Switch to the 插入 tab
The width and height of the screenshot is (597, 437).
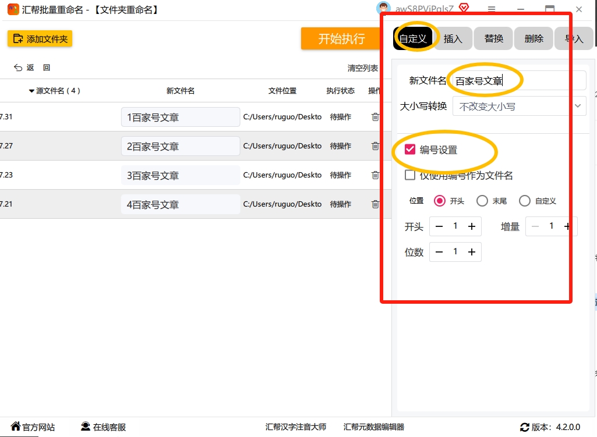453,38
